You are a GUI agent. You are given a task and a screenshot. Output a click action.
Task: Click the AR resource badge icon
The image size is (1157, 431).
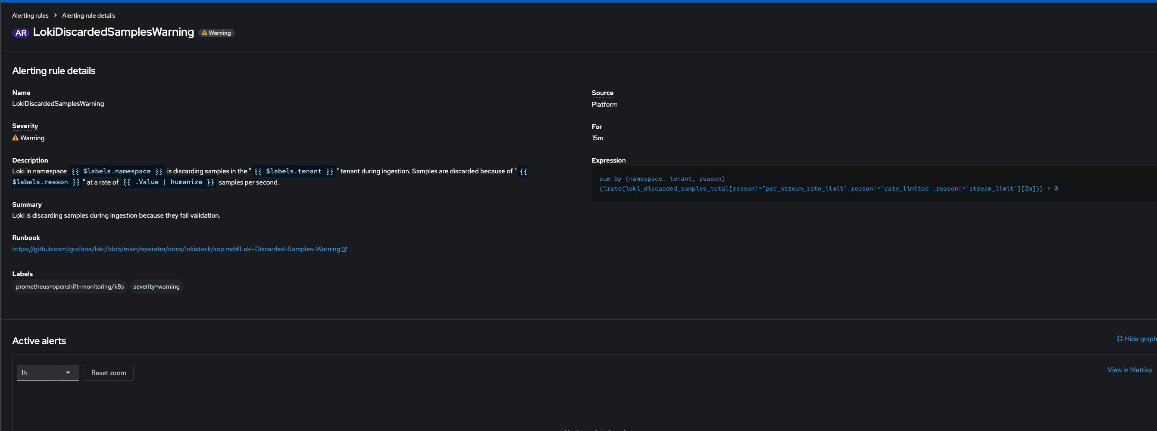21,33
